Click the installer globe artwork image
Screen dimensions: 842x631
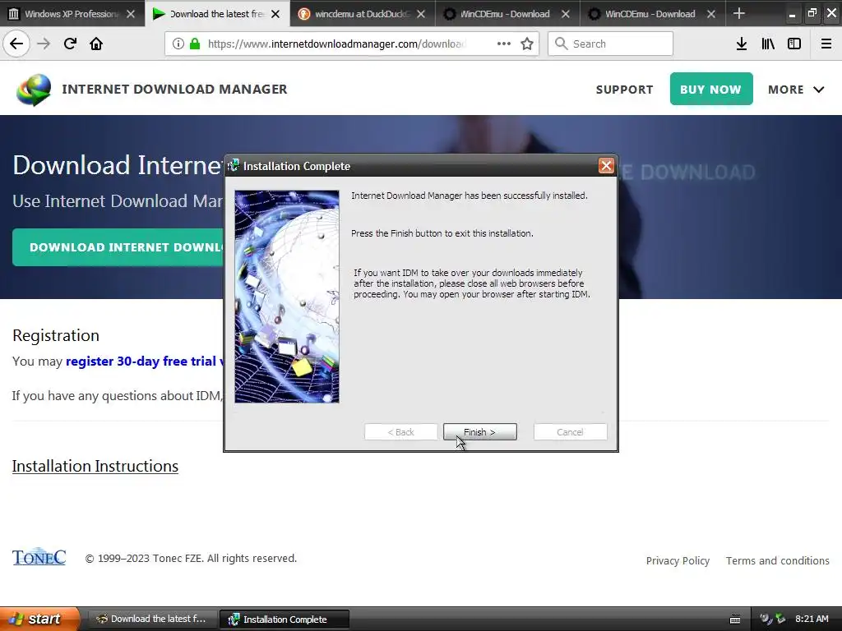(x=287, y=296)
